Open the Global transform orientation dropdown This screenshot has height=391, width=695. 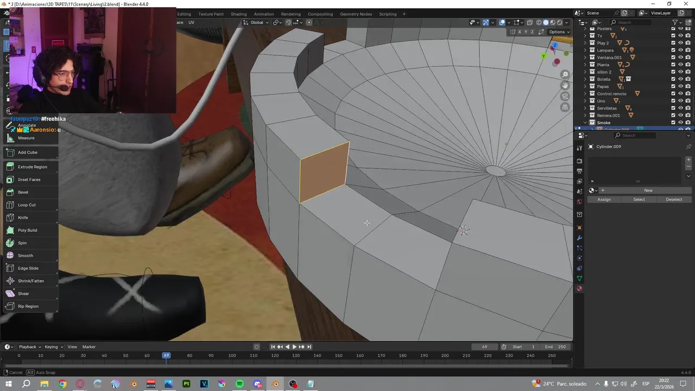click(255, 22)
